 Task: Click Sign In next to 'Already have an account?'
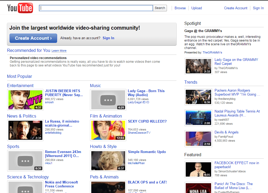tap(108, 38)
